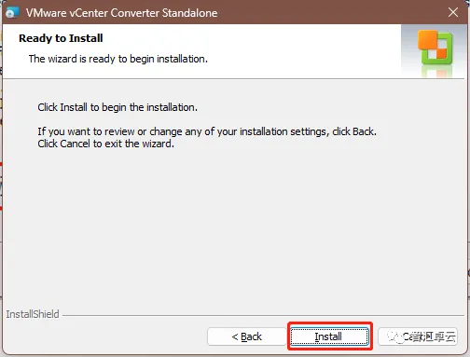
Task: Click text 'The wizard is ready to begin installation'
Action: point(118,59)
